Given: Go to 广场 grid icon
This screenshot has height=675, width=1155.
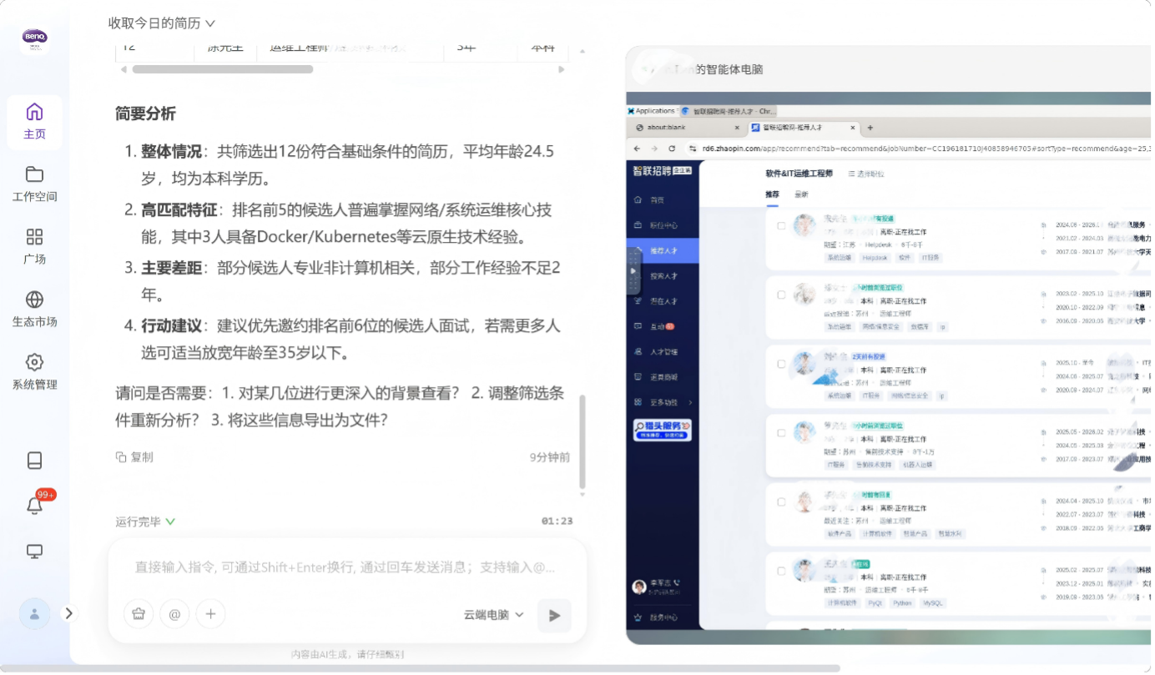Looking at the screenshot, I should click(x=34, y=246).
